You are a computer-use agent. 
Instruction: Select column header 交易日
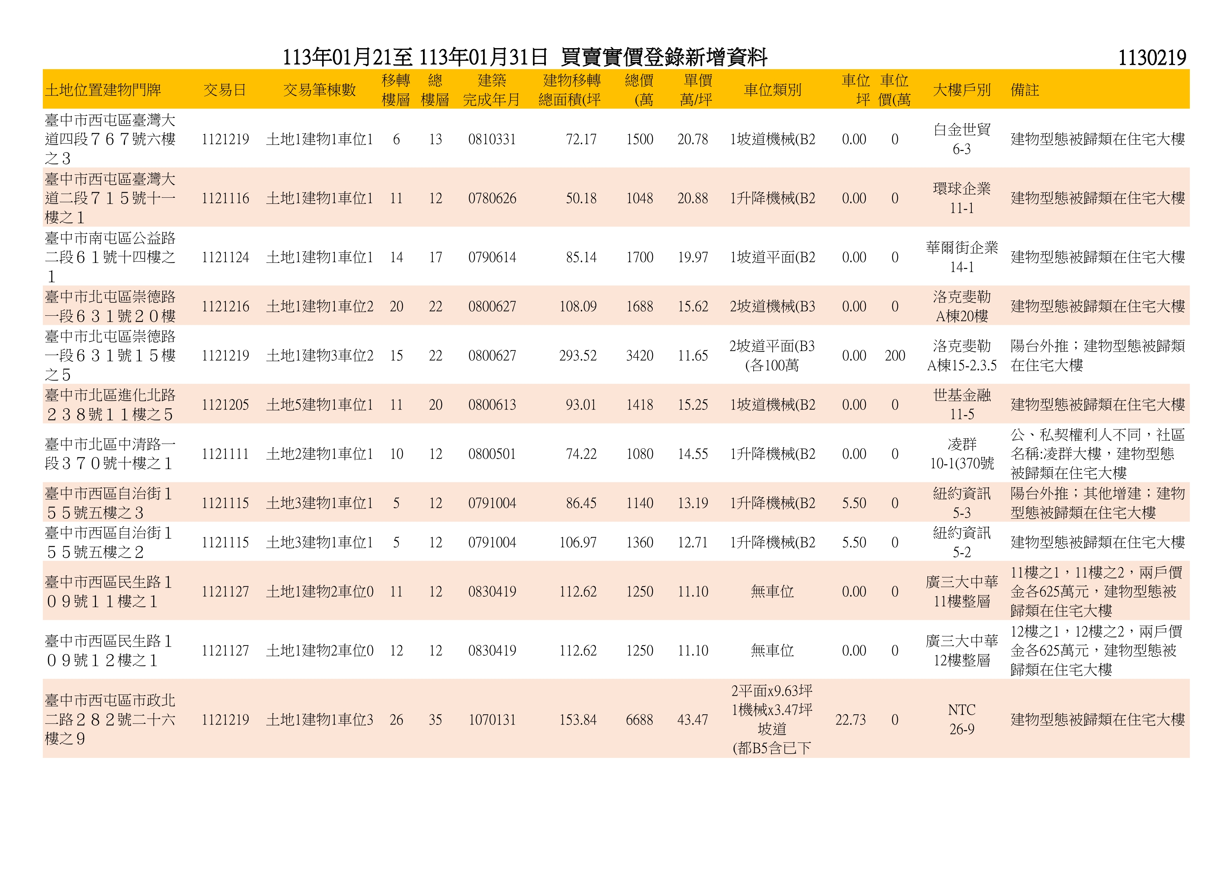(x=225, y=90)
